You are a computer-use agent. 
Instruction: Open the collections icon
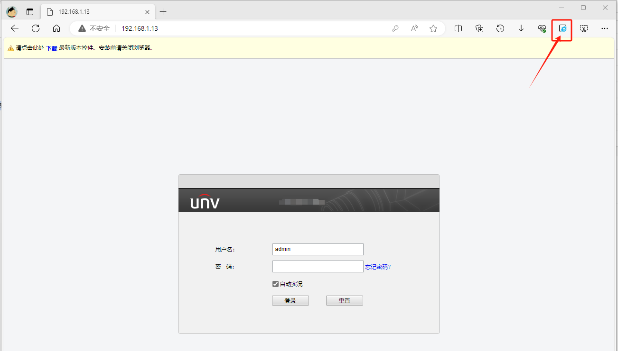pos(479,28)
